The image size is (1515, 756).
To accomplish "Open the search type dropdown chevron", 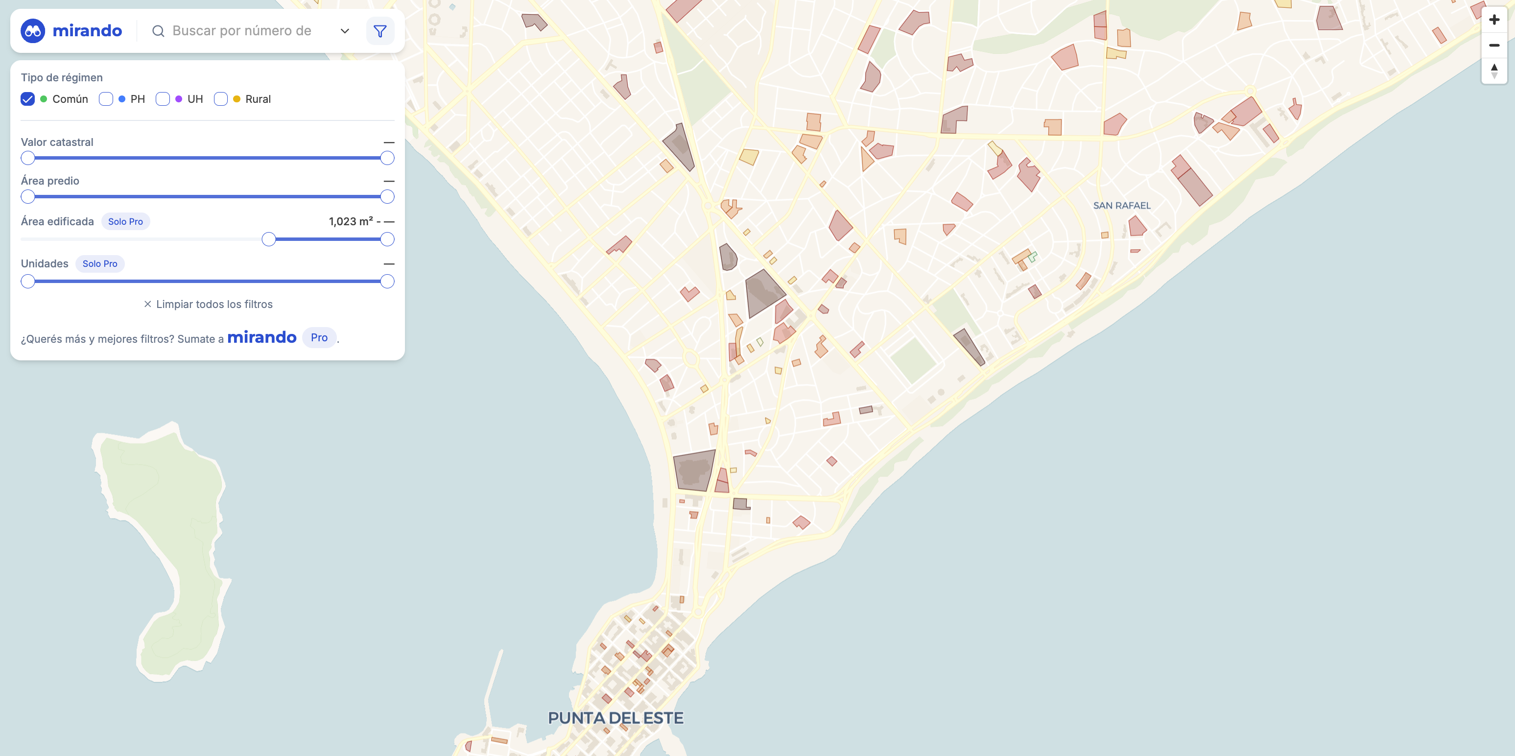I will click(345, 31).
